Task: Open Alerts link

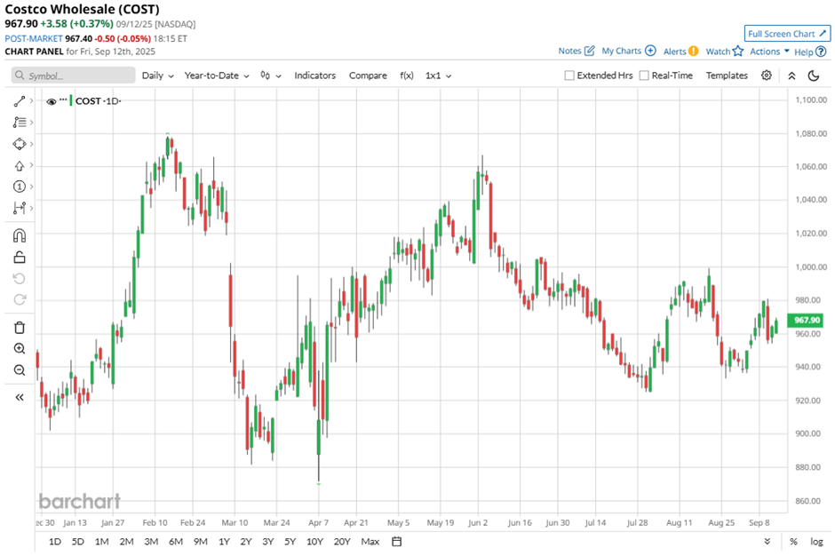Action: point(680,52)
